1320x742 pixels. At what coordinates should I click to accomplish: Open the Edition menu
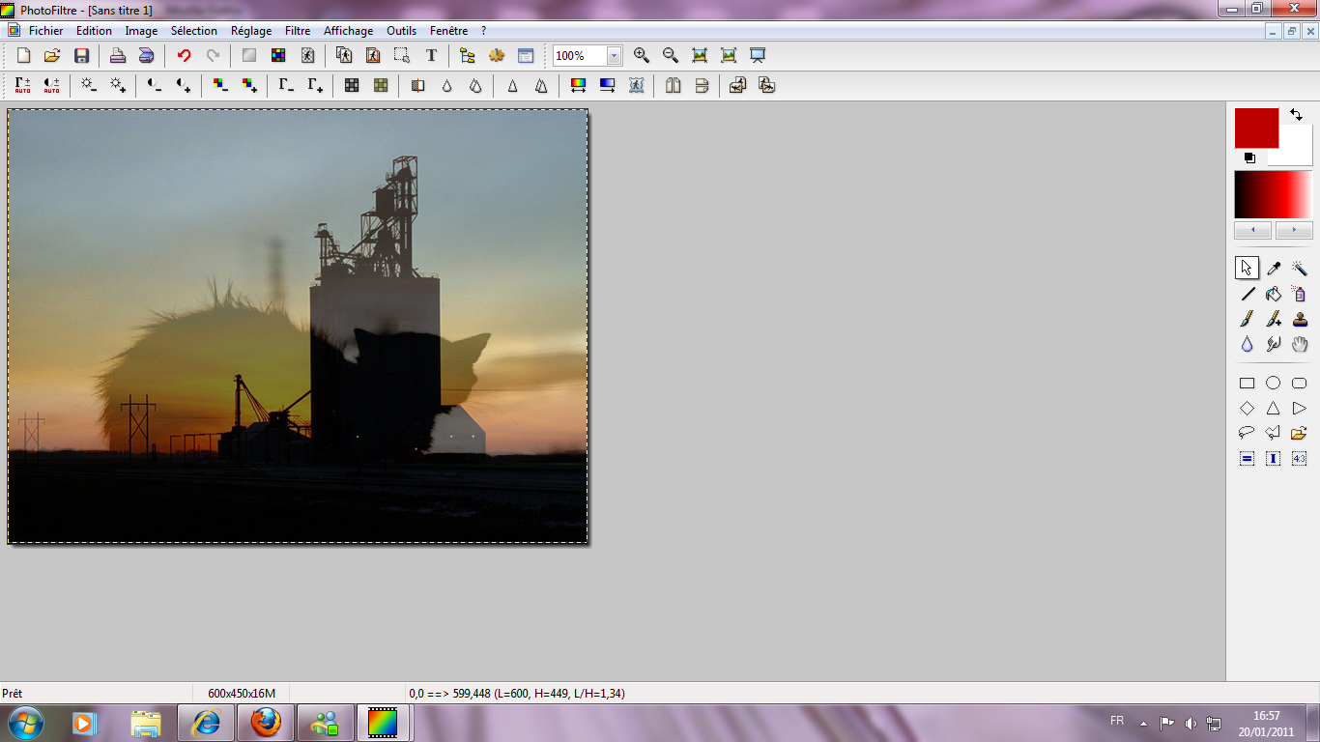point(95,31)
